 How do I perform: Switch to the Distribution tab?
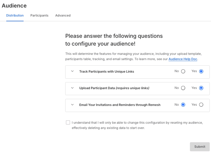(x=15, y=15)
